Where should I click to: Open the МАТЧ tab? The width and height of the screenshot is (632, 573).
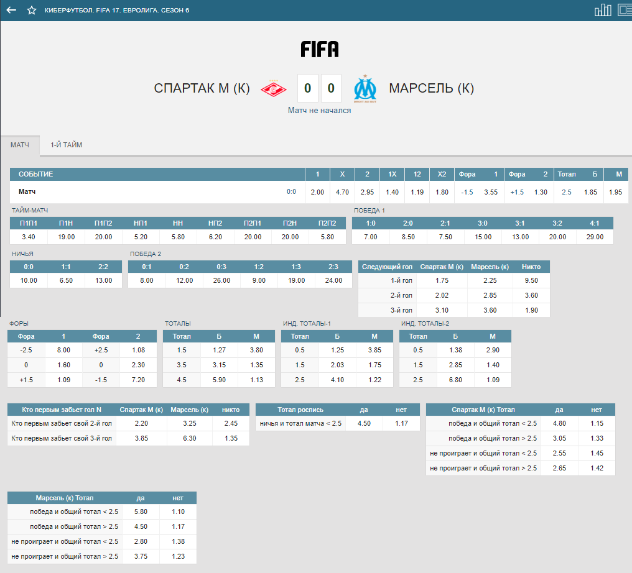tap(20, 145)
